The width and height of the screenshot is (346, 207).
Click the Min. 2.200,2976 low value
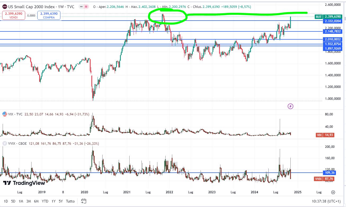click(174, 7)
